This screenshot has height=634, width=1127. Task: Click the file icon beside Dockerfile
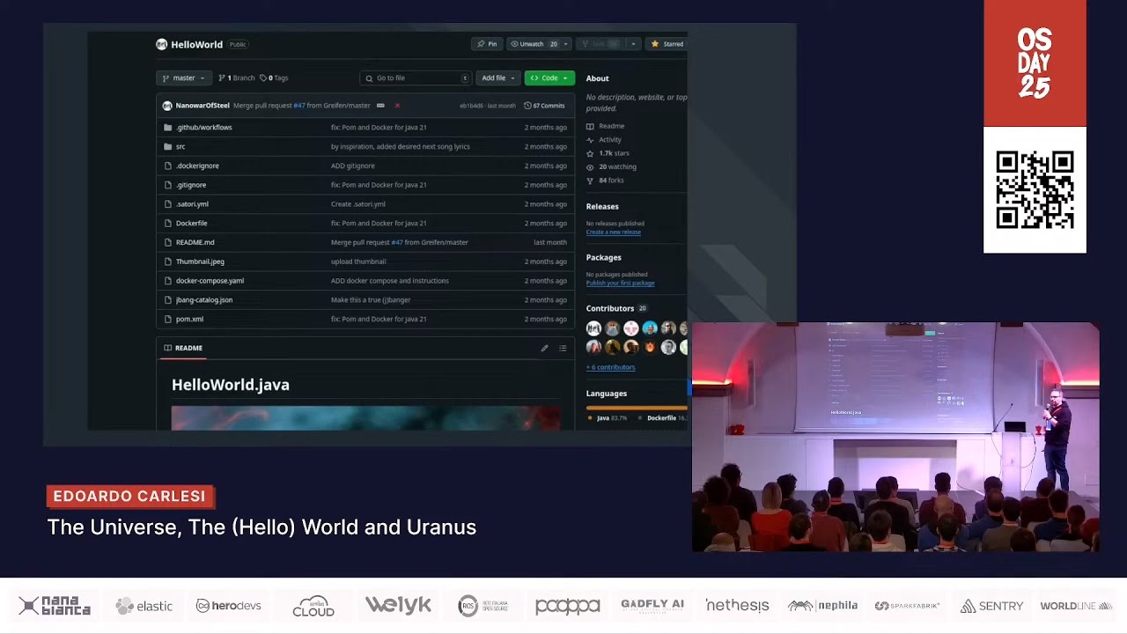(167, 224)
